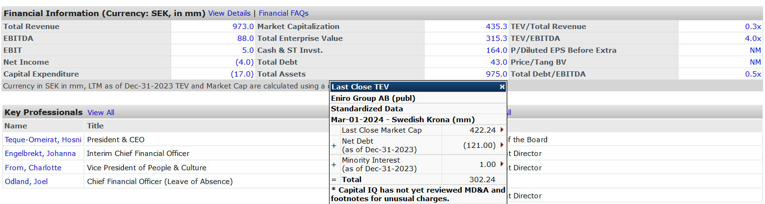Expand the Last Close Market Cap arrow
The width and height of the screenshot is (765, 204).
502,130
